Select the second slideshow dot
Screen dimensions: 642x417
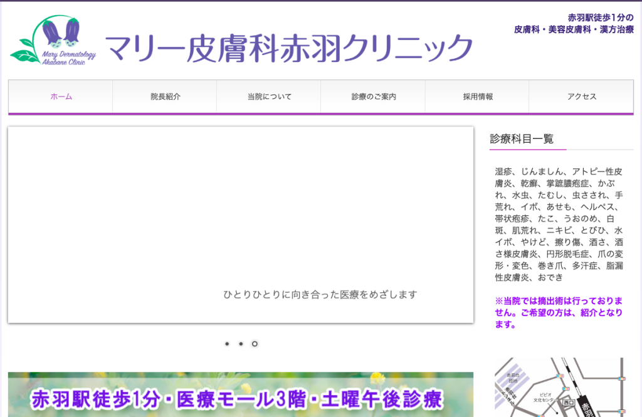pos(241,344)
